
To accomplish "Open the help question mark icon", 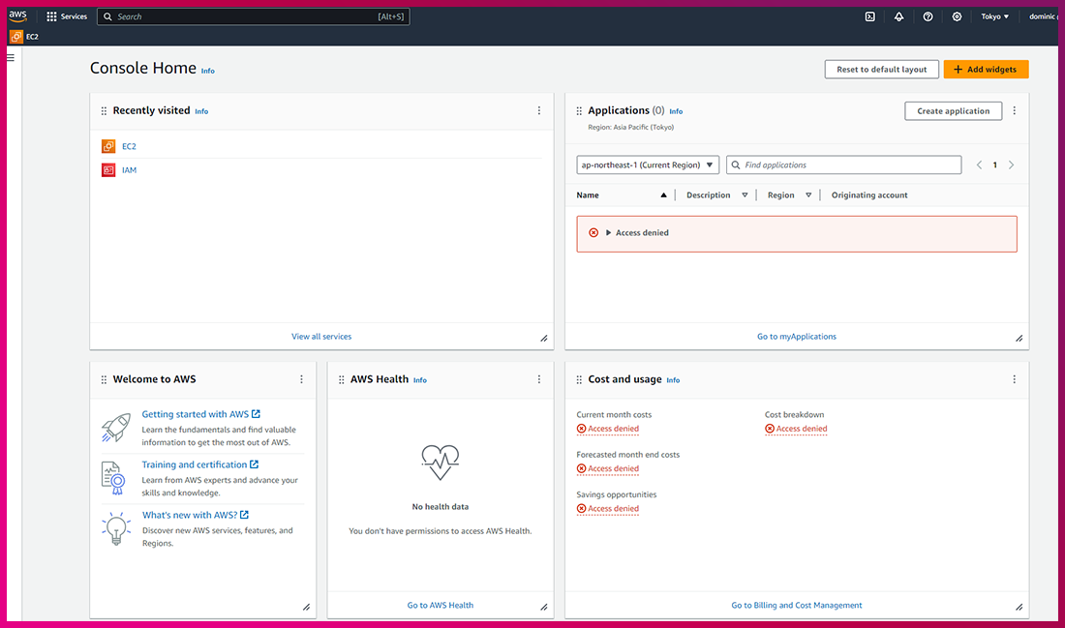I will click(x=928, y=16).
